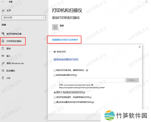
Task: Switch to 鼠标 settings in sidebar
Action: (x=9, y=48)
